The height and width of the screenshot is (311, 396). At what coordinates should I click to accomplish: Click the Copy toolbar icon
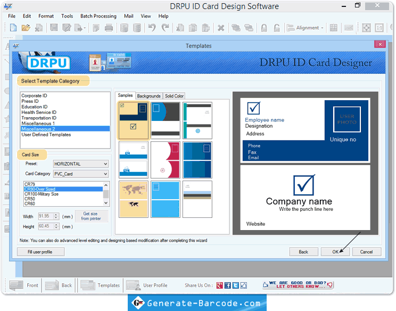click(193, 28)
